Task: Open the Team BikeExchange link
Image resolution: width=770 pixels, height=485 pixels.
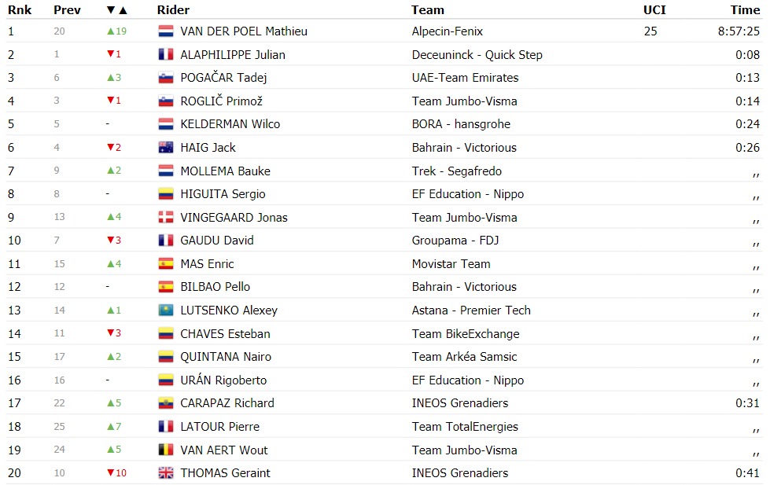Action: click(x=466, y=334)
